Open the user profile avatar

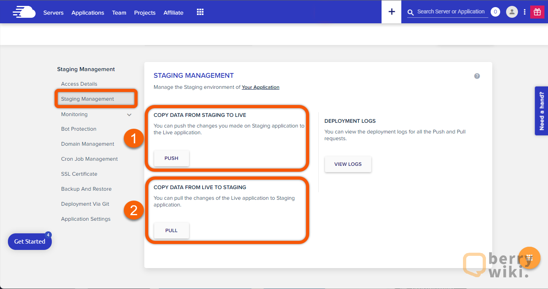(x=512, y=12)
